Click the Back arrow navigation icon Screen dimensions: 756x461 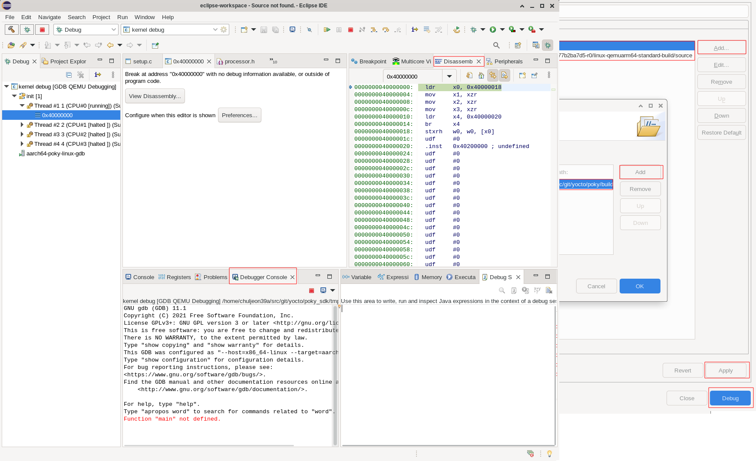coord(110,45)
